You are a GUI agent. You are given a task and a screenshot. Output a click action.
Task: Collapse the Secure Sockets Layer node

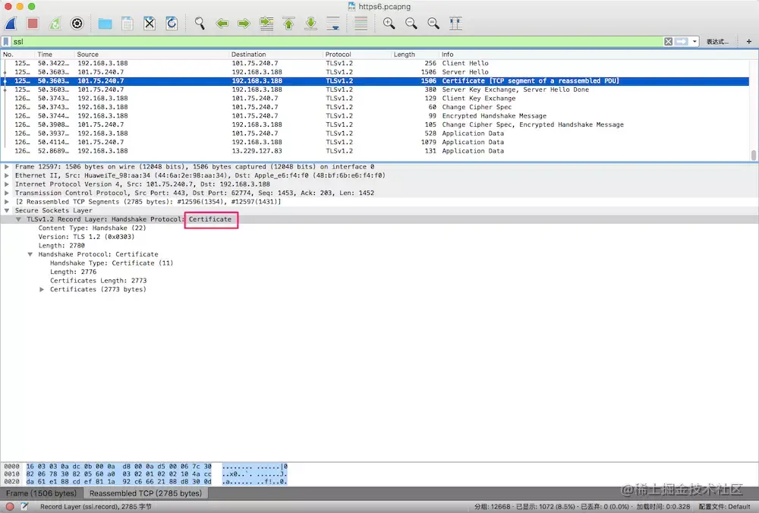click(7, 210)
